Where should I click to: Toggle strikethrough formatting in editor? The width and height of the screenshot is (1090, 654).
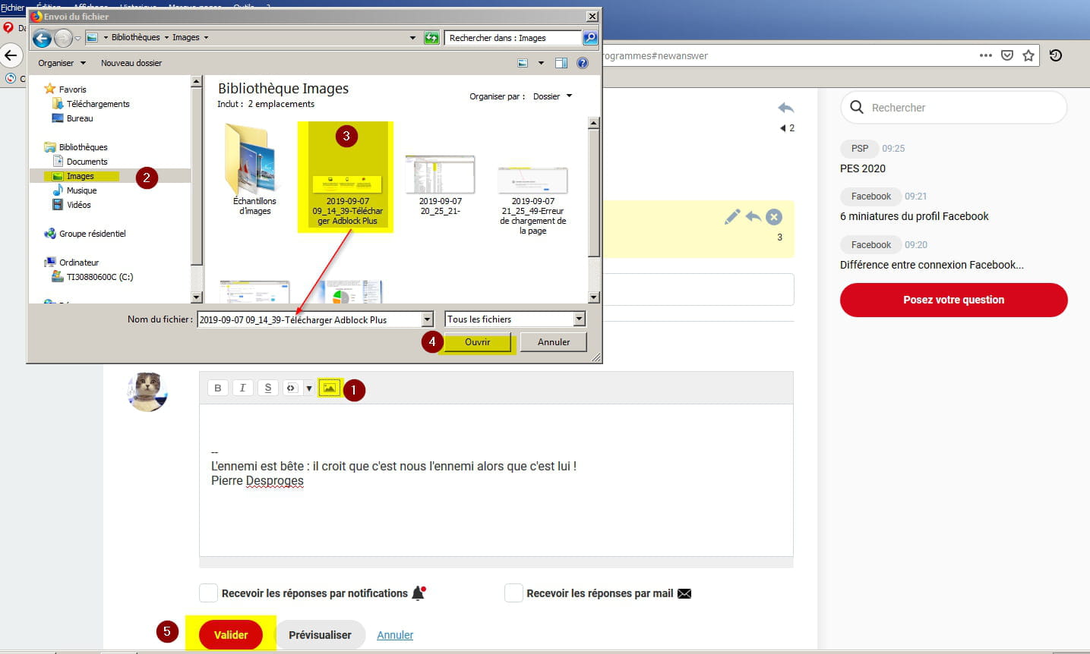[x=268, y=388]
